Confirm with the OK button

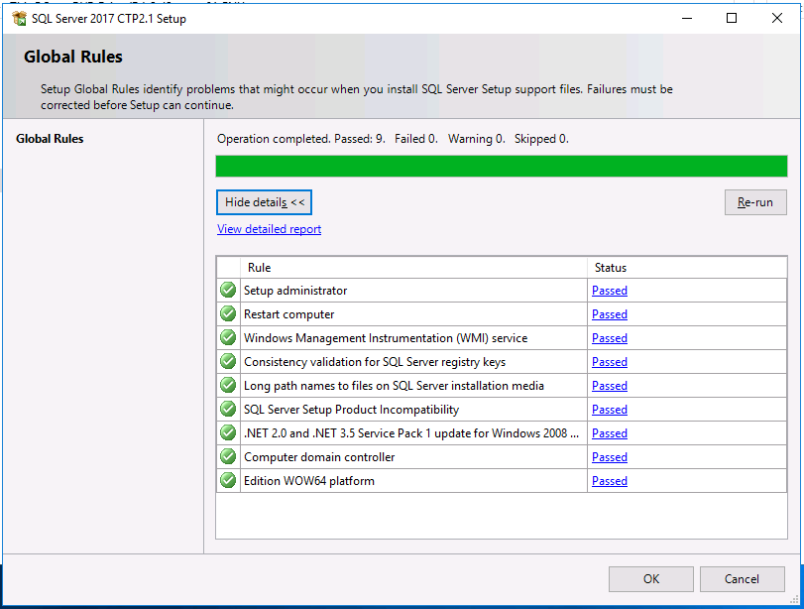point(651,578)
